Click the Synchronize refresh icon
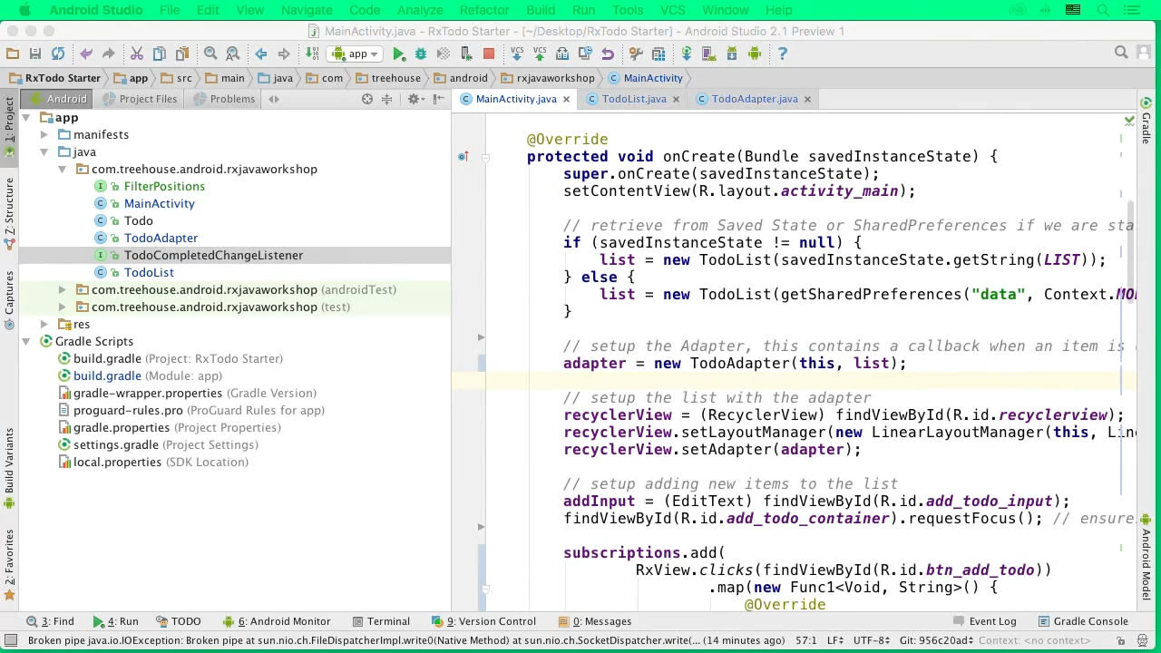 click(x=58, y=54)
